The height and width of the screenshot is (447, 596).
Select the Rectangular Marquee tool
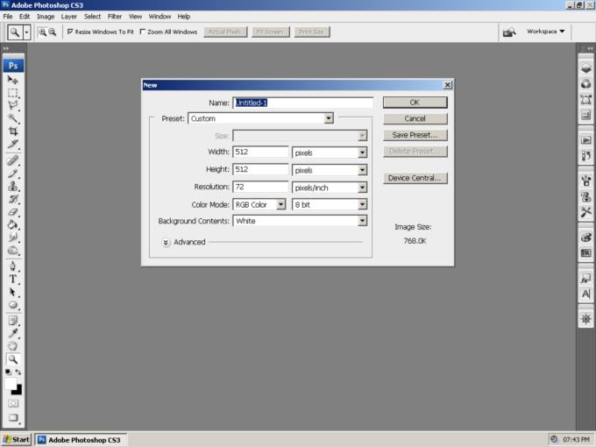tap(12, 92)
